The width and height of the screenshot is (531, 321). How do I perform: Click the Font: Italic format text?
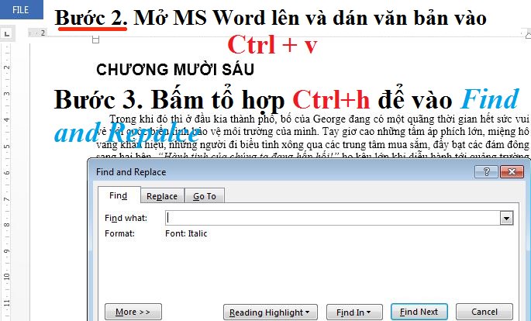(x=186, y=233)
